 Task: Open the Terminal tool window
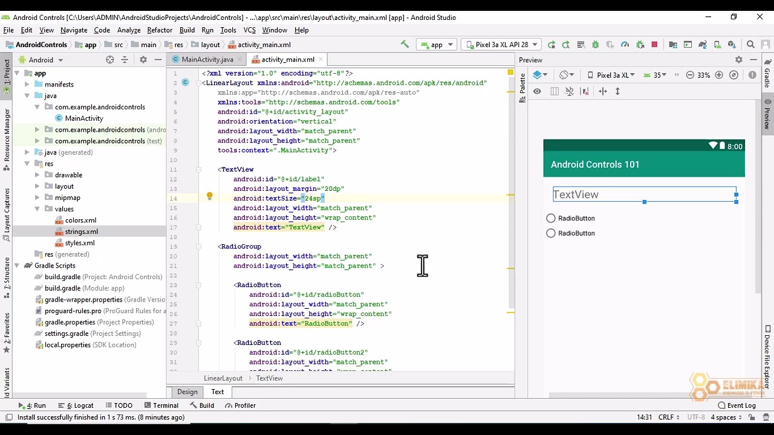click(x=161, y=405)
